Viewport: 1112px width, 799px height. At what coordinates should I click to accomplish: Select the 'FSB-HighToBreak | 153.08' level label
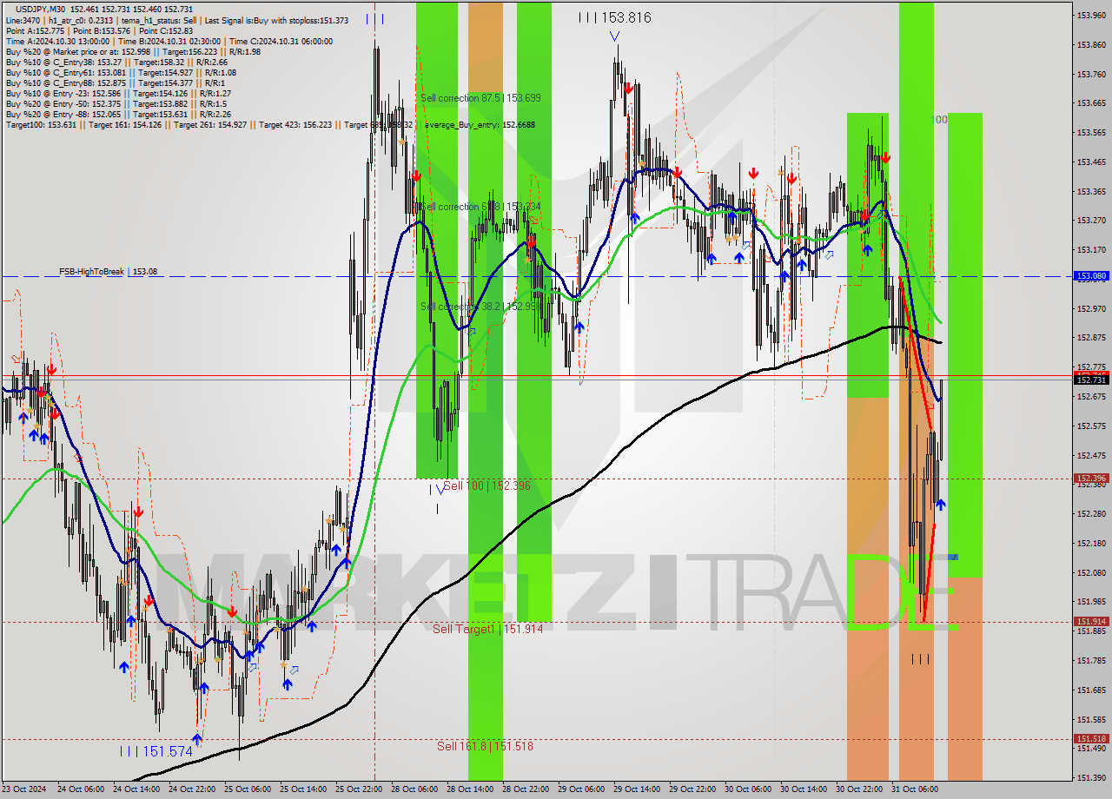pyautogui.click(x=109, y=272)
